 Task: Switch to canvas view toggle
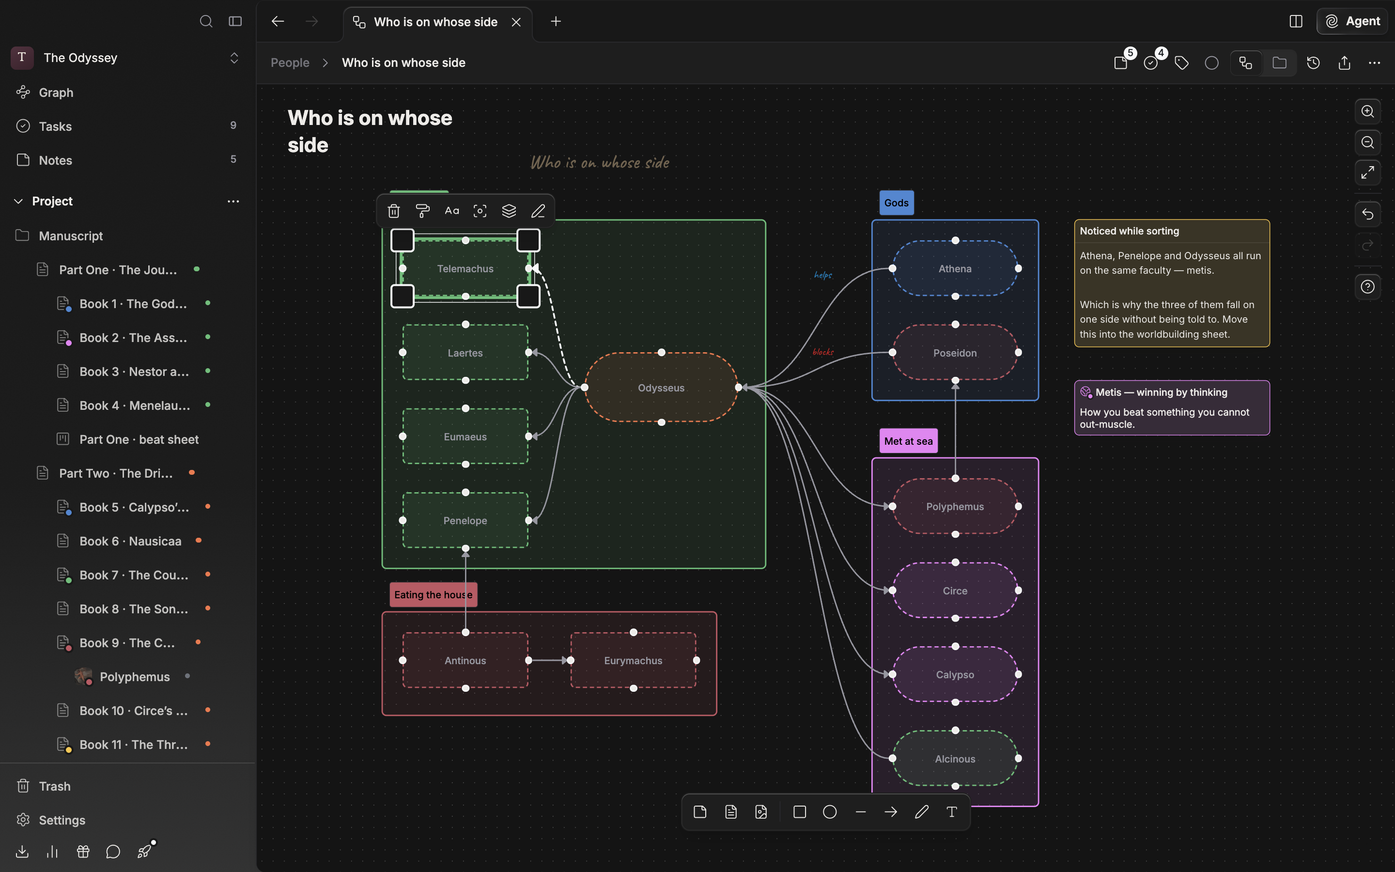[1246, 62]
